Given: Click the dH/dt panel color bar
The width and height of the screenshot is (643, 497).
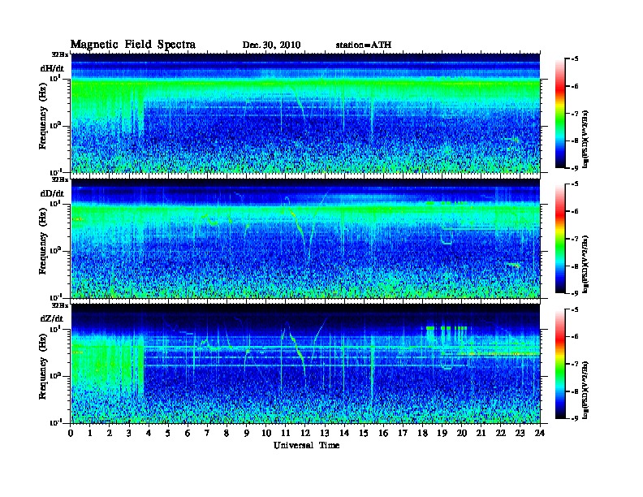Looking at the screenshot, I should point(560,113).
